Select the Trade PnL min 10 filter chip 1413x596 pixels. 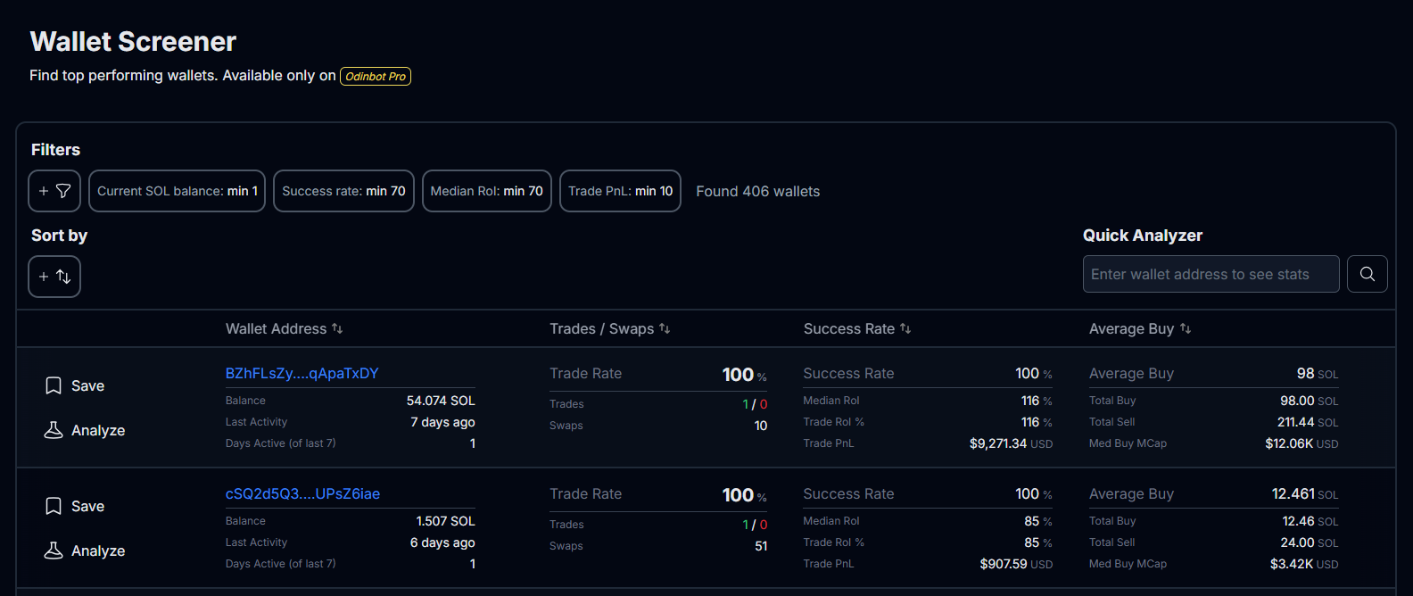pos(620,191)
